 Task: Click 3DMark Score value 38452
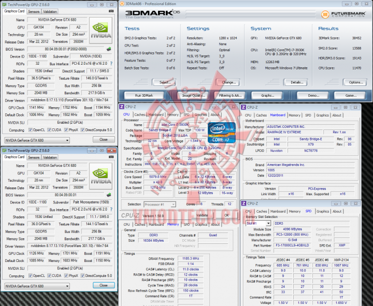(x=356, y=38)
